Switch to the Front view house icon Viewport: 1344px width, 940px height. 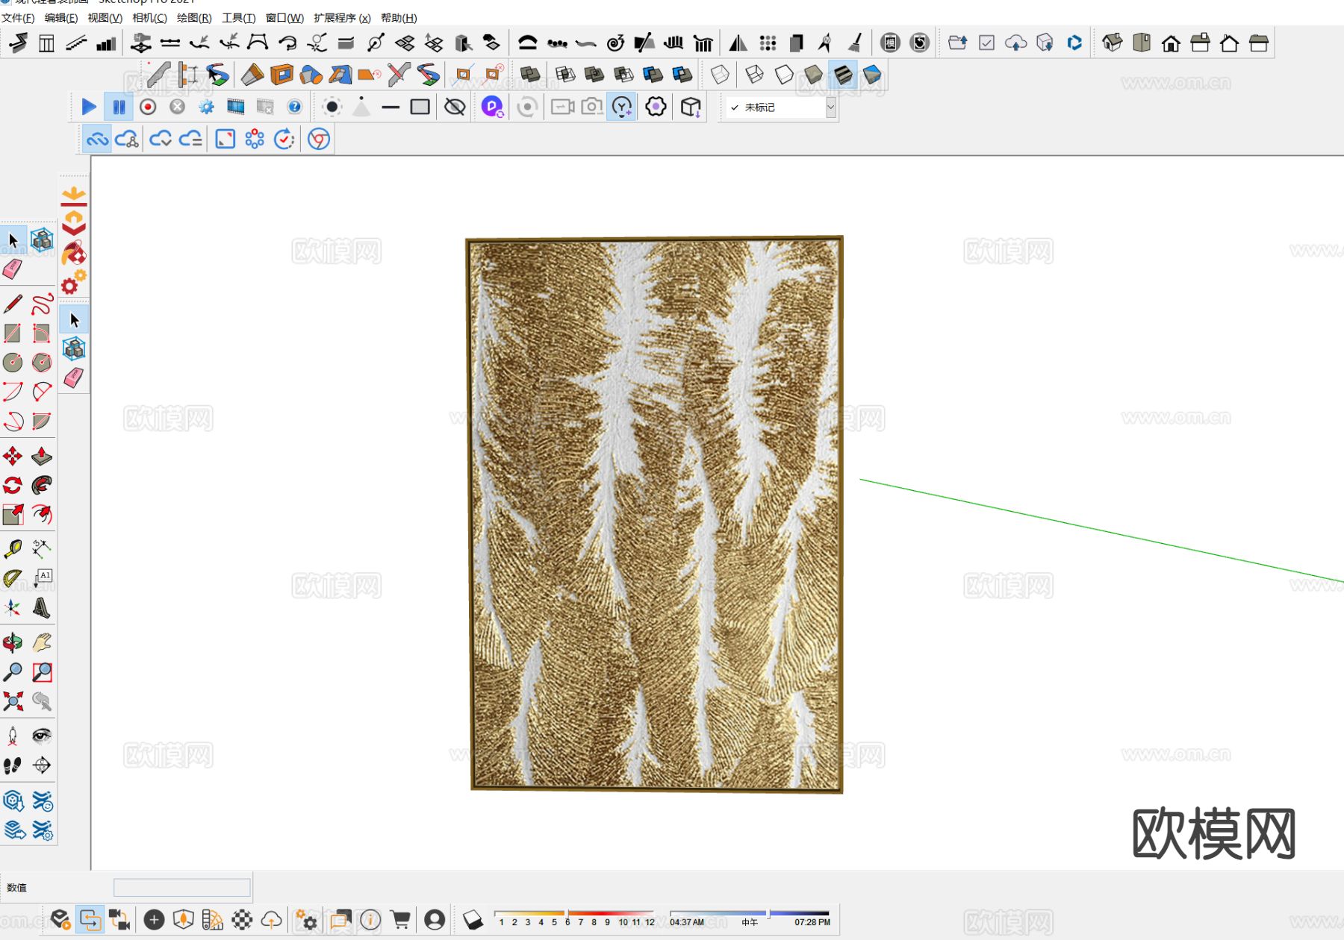[x=1171, y=43]
